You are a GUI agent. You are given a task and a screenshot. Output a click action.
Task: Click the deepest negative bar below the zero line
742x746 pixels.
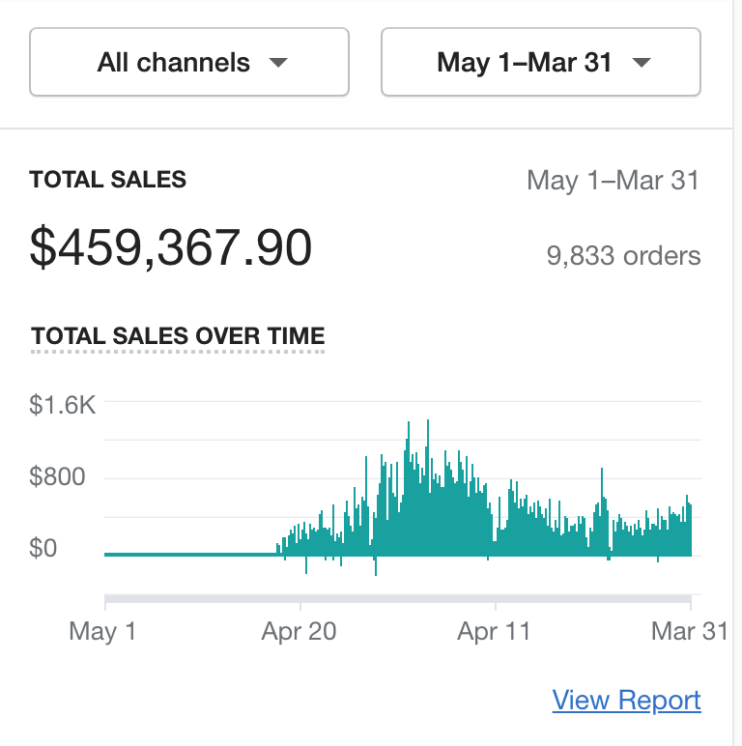[x=375, y=566]
